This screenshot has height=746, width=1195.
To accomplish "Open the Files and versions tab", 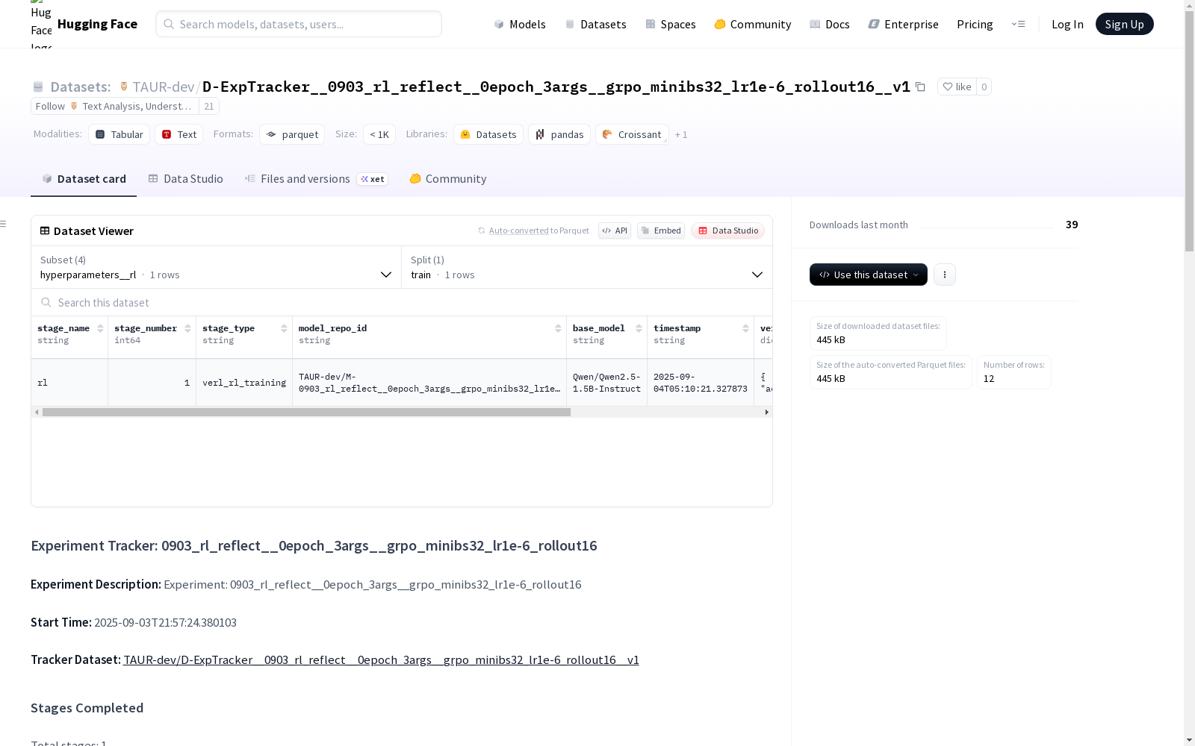I will (316, 179).
